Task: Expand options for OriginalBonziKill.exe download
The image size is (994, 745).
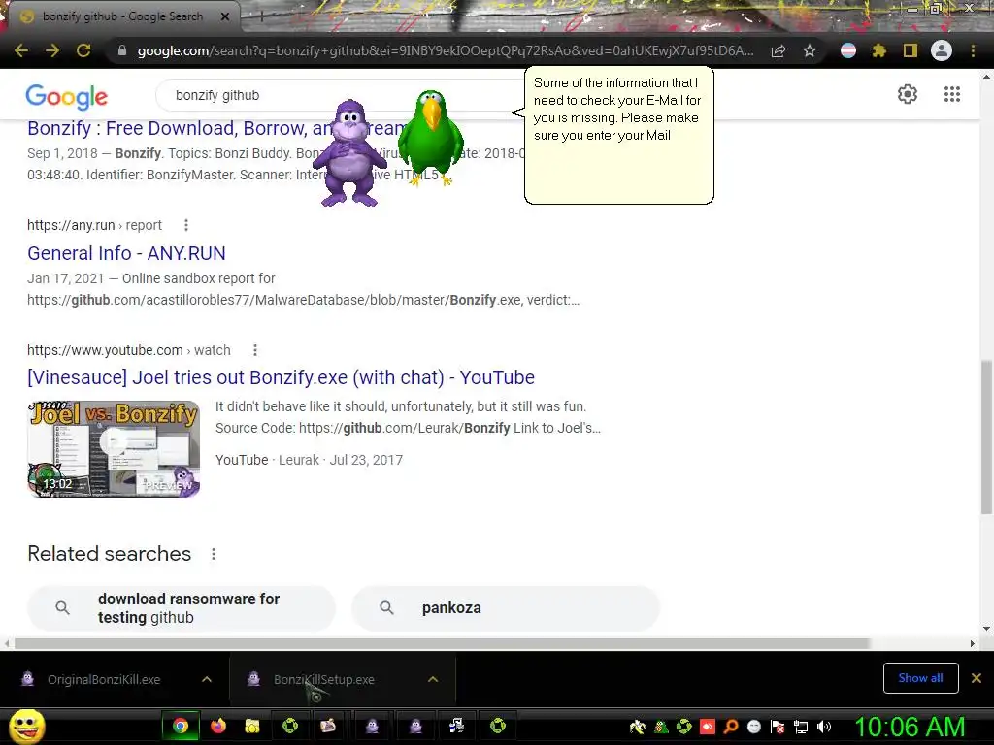Action: [207, 679]
